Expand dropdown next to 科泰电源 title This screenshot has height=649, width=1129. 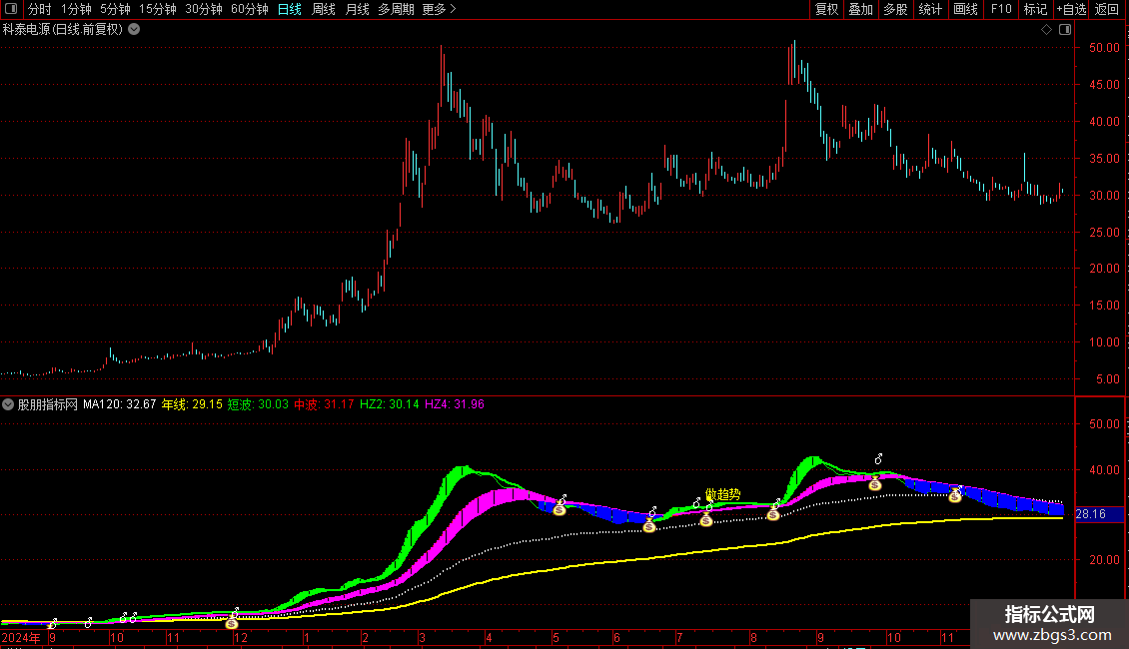coord(134,30)
